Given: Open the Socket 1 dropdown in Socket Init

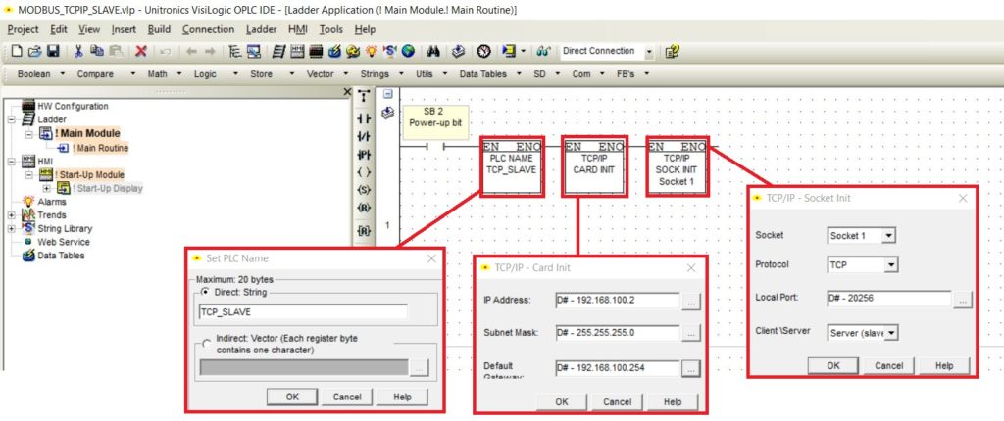Looking at the screenshot, I should pyautogui.click(x=888, y=235).
